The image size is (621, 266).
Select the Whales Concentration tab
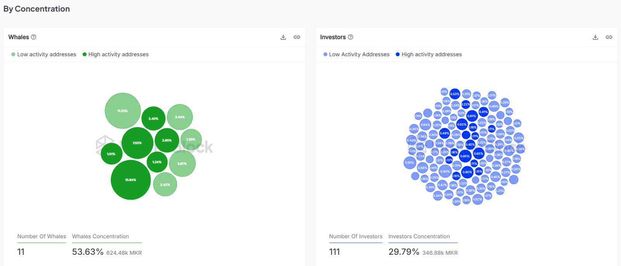pyautogui.click(x=101, y=237)
